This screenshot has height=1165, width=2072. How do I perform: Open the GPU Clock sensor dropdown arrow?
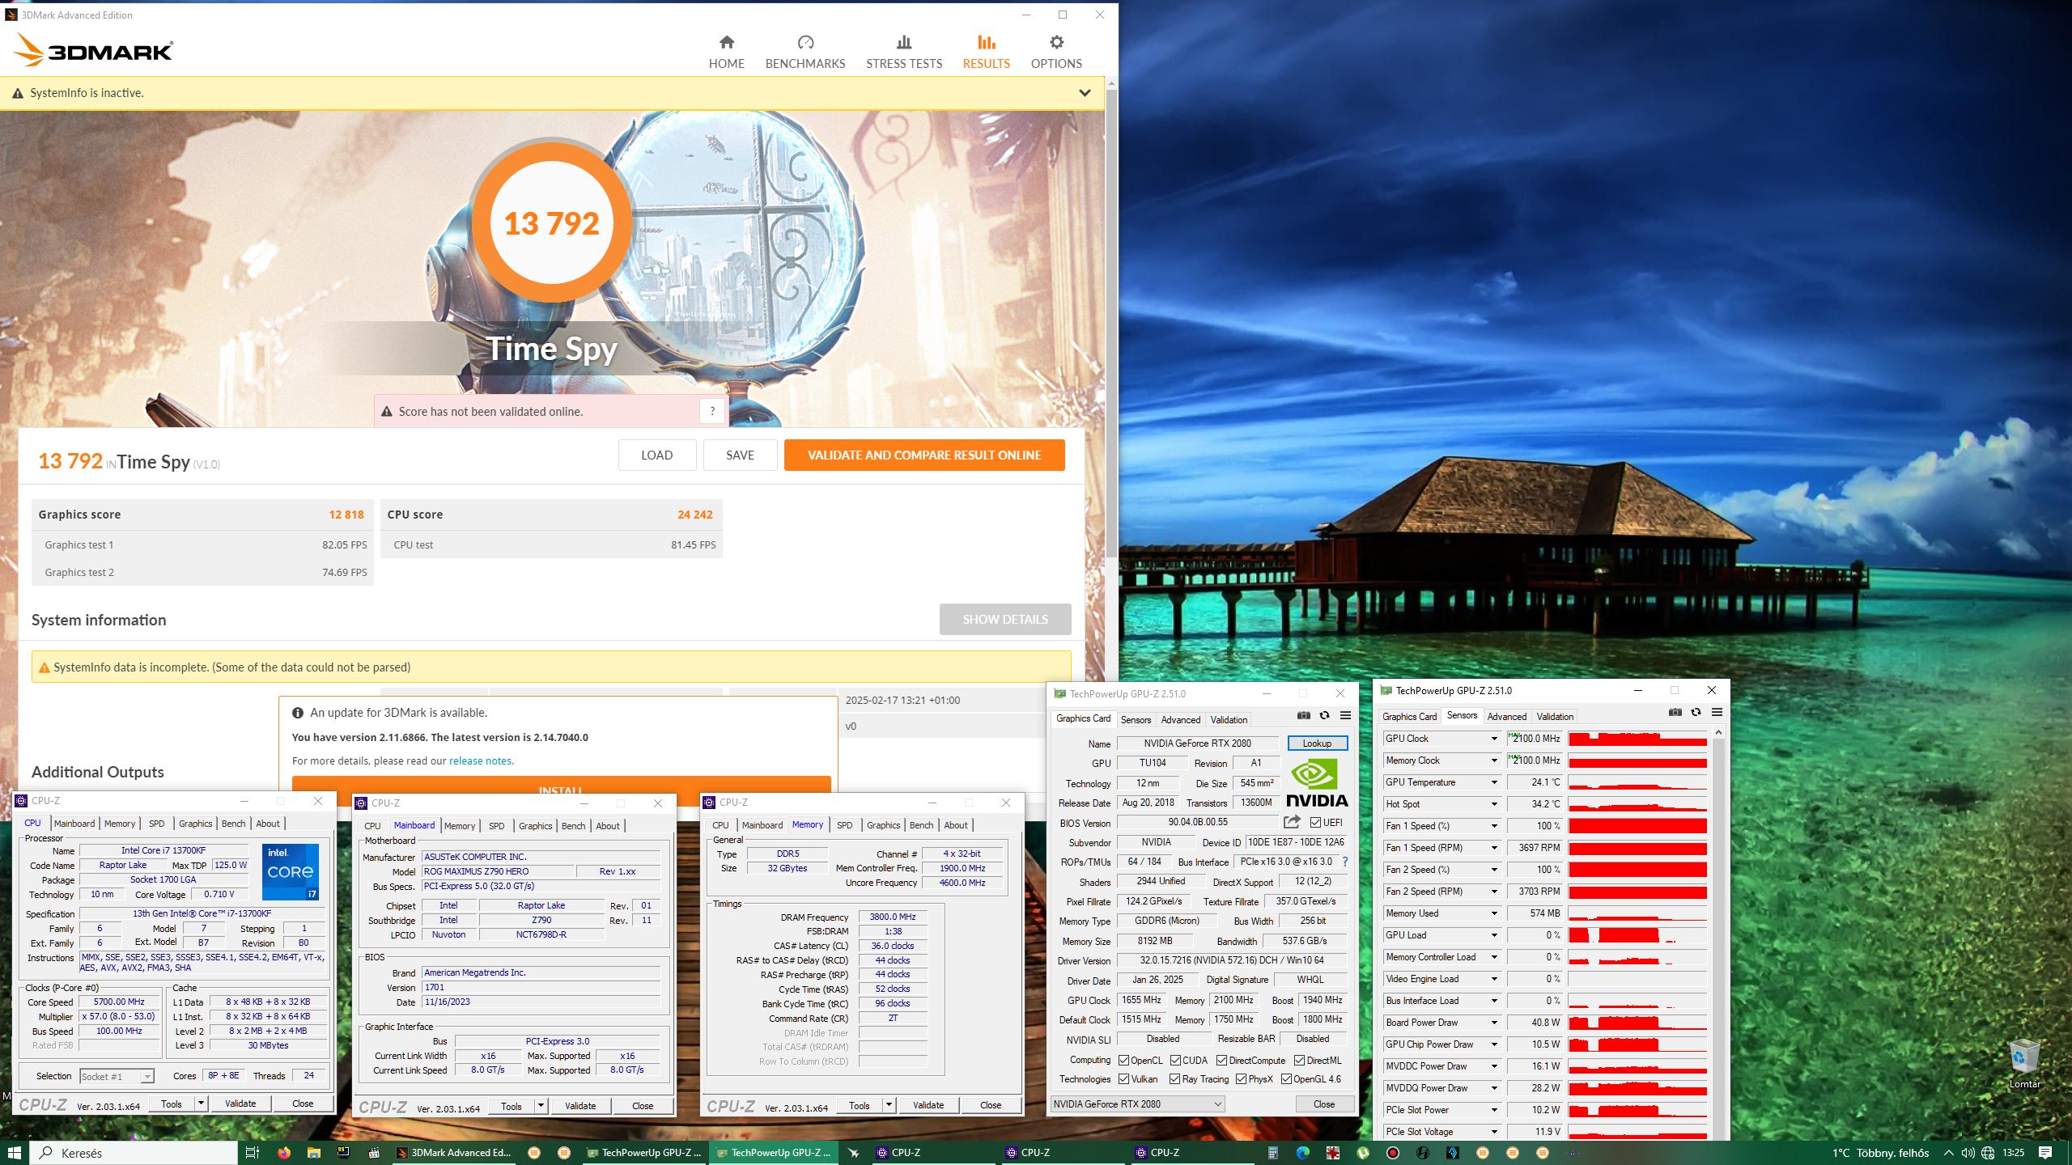(1494, 739)
